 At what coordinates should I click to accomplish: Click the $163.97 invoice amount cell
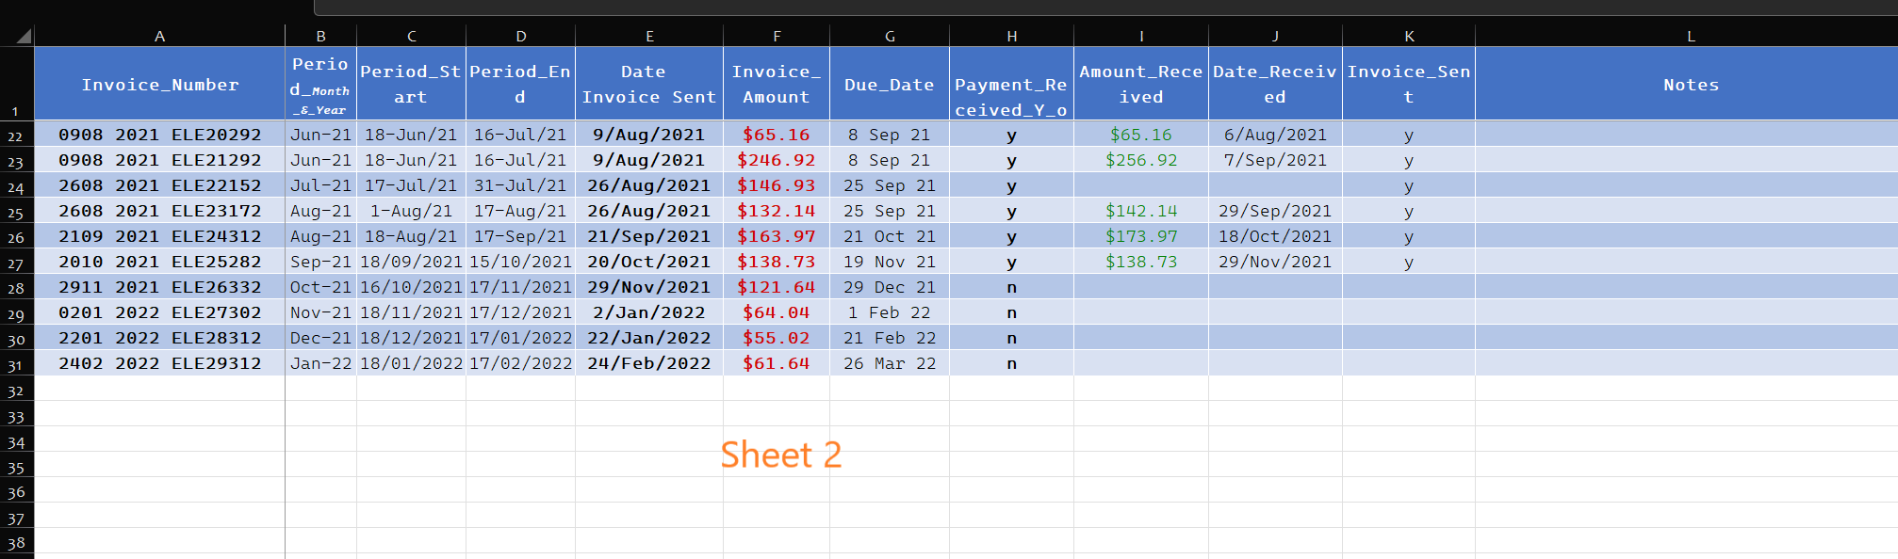coord(777,236)
